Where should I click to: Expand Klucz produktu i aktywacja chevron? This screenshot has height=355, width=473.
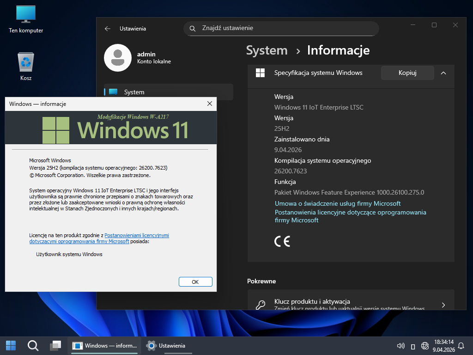[x=443, y=305]
